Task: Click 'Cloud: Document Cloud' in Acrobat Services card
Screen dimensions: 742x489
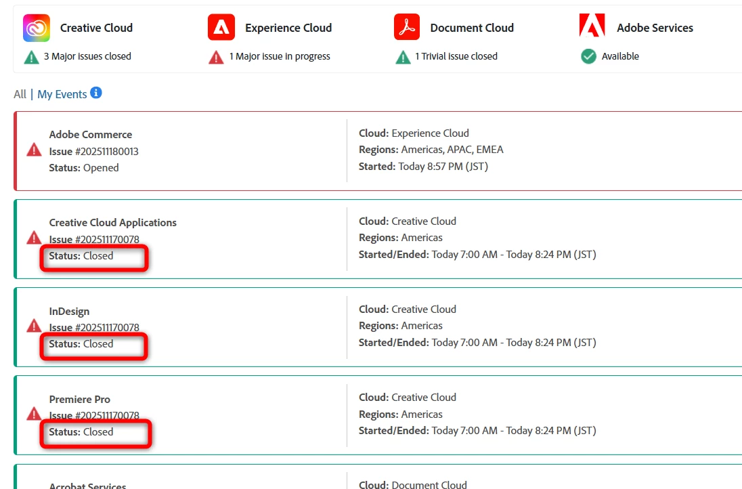Action: tap(413, 485)
